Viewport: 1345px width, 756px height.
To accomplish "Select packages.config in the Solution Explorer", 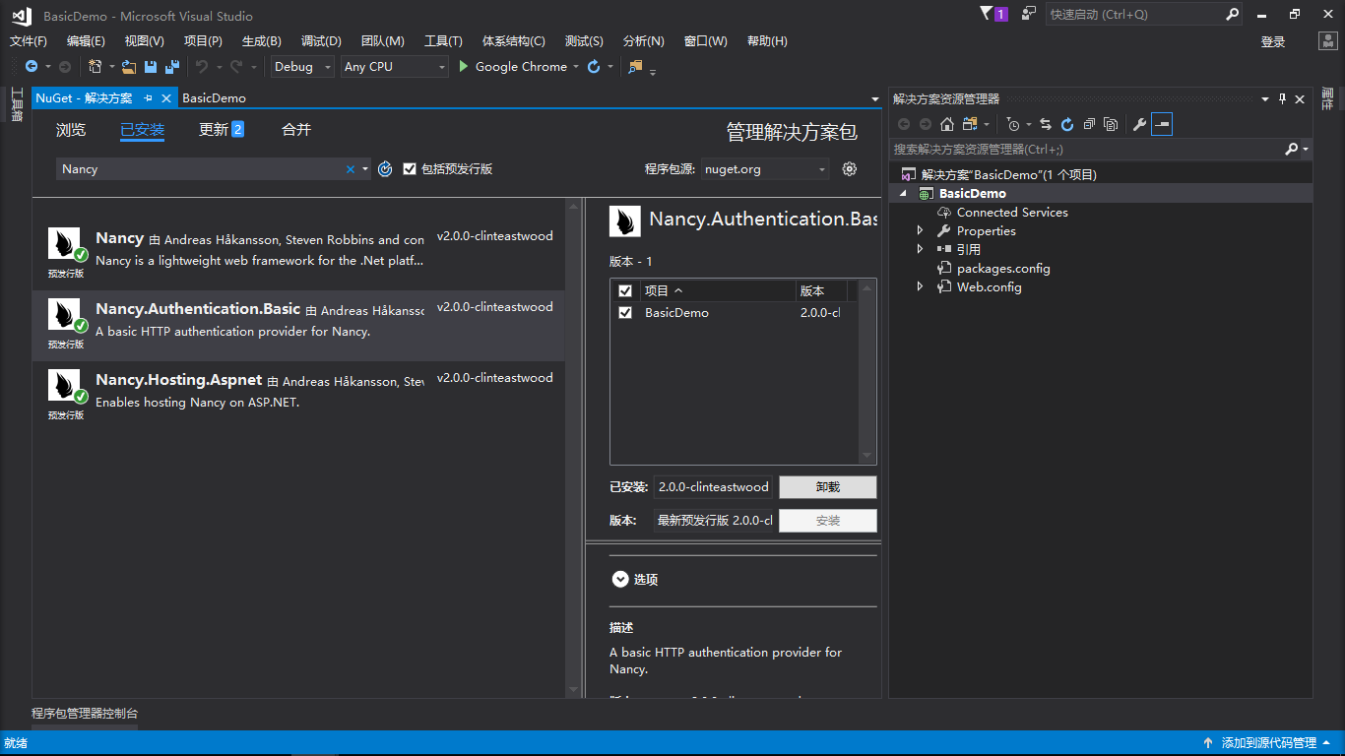I will click(1003, 269).
